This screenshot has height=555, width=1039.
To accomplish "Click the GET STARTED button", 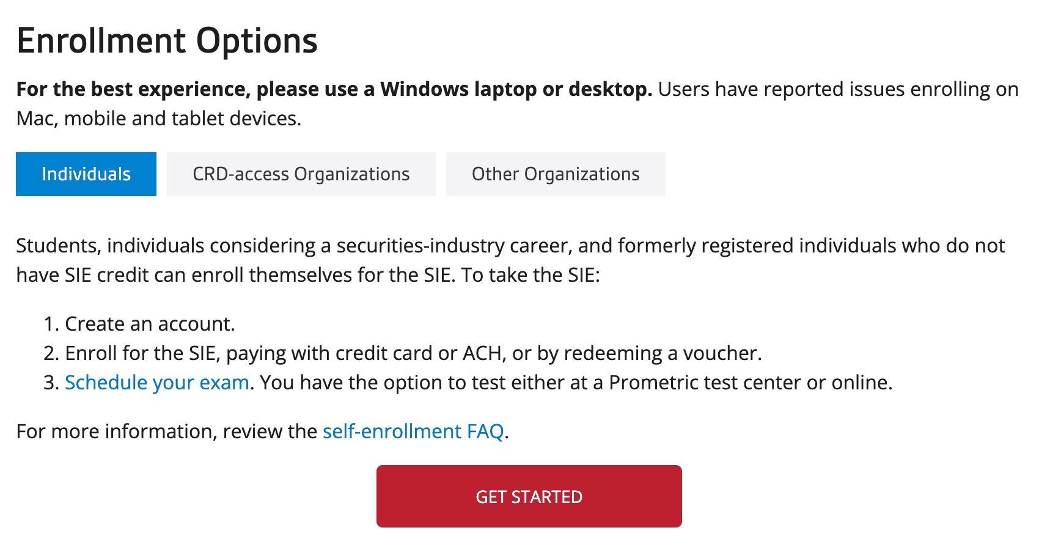I will [529, 496].
